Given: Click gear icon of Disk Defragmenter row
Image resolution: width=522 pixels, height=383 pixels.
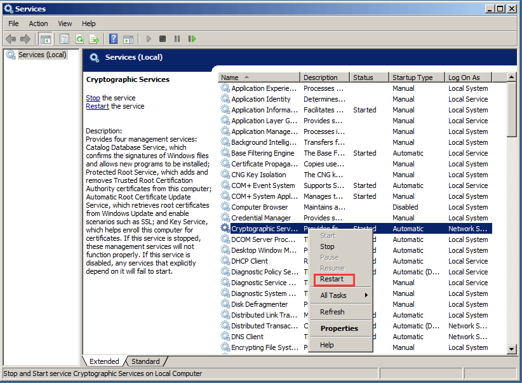Looking at the screenshot, I should click(x=225, y=304).
